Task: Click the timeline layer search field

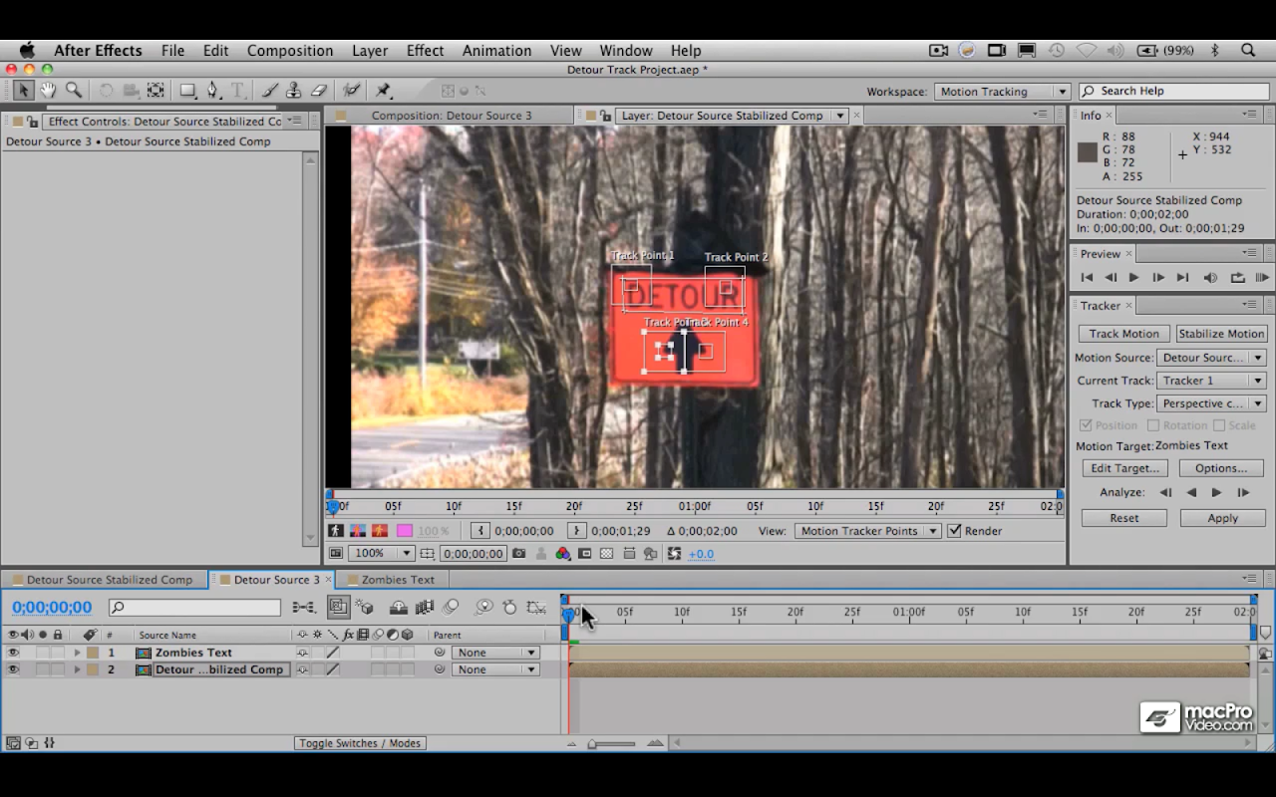Action: pos(194,607)
